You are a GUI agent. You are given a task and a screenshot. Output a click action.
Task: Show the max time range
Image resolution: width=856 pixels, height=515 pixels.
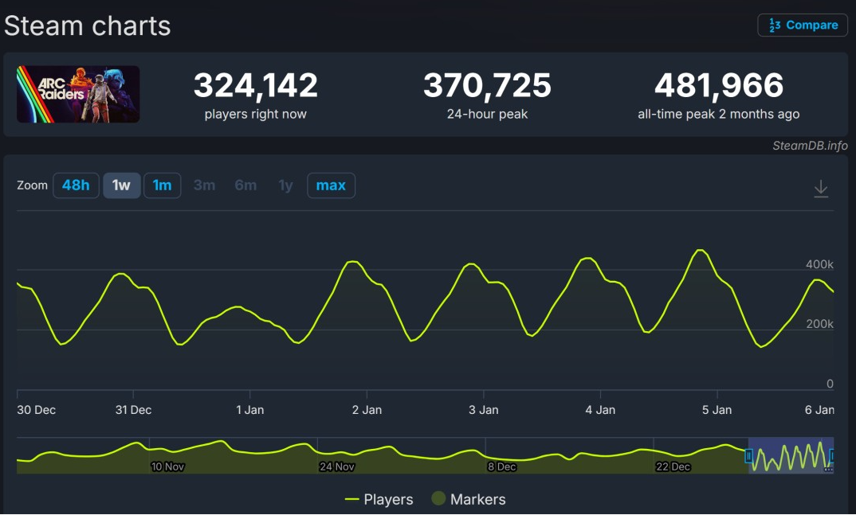click(331, 185)
